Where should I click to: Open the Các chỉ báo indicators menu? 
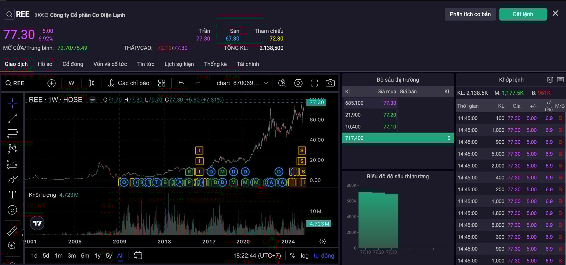[x=129, y=83]
